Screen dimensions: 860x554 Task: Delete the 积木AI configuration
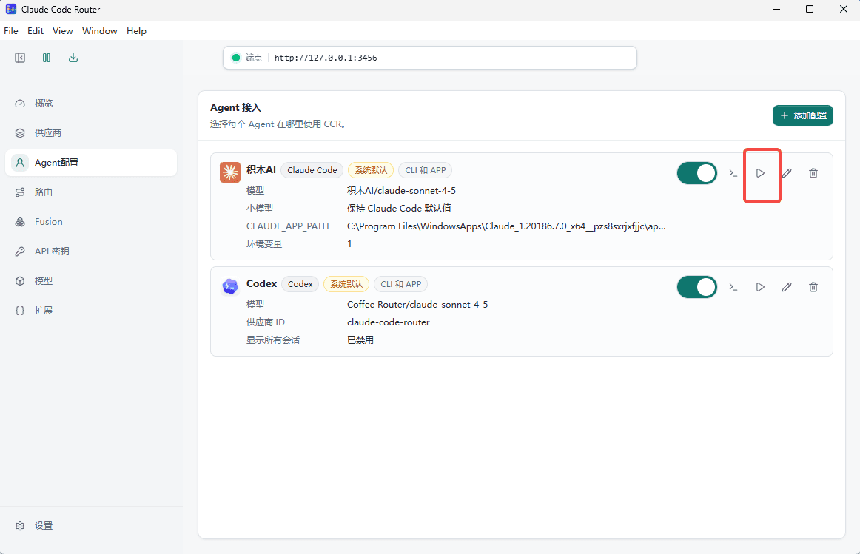coord(813,173)
